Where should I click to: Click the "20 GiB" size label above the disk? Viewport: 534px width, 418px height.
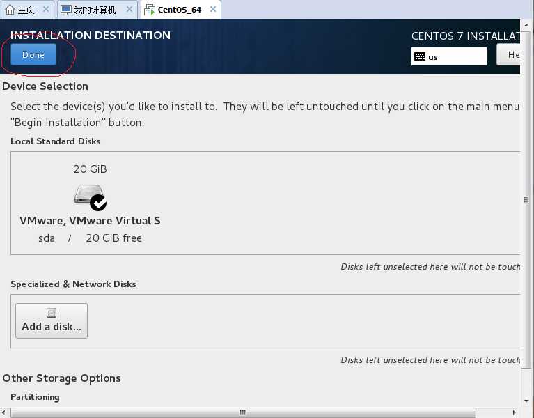[x=91, y=169]
